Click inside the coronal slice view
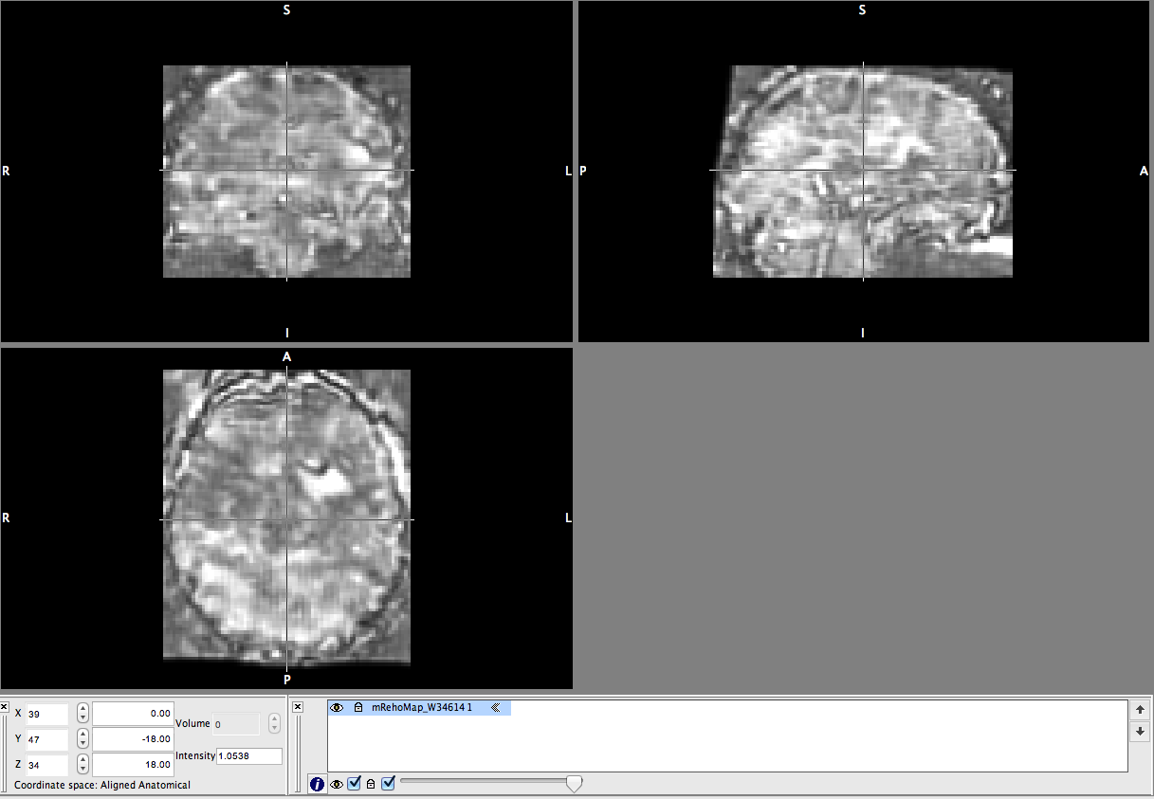1154x799 pixels. coord(286,171)
